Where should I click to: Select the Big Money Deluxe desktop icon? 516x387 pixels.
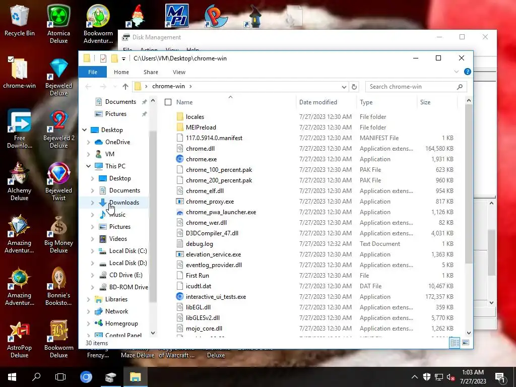[x=58, y=234]
